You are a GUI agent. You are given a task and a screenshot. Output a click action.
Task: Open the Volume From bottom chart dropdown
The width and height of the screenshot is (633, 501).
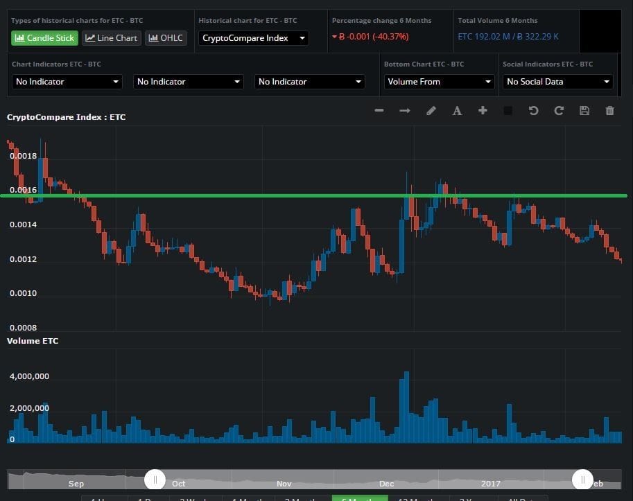[439, 82]
